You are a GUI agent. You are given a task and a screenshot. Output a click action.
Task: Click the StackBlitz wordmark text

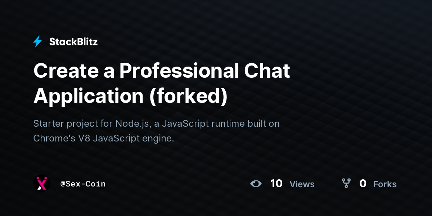73,42
